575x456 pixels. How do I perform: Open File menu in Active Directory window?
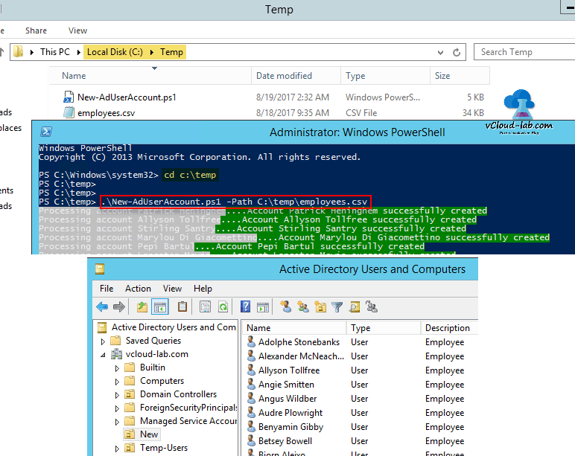(107, 289)
